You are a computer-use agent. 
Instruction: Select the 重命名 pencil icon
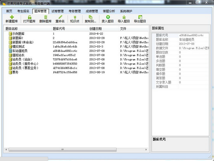60,17
